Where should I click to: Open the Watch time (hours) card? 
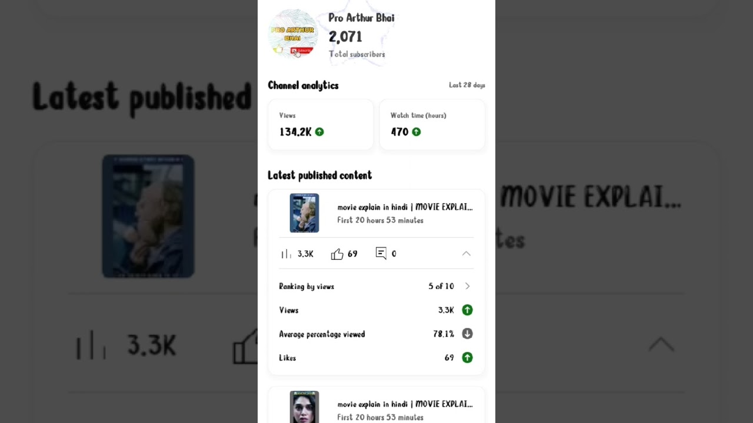pyautogui.click(x=432, y=125)
